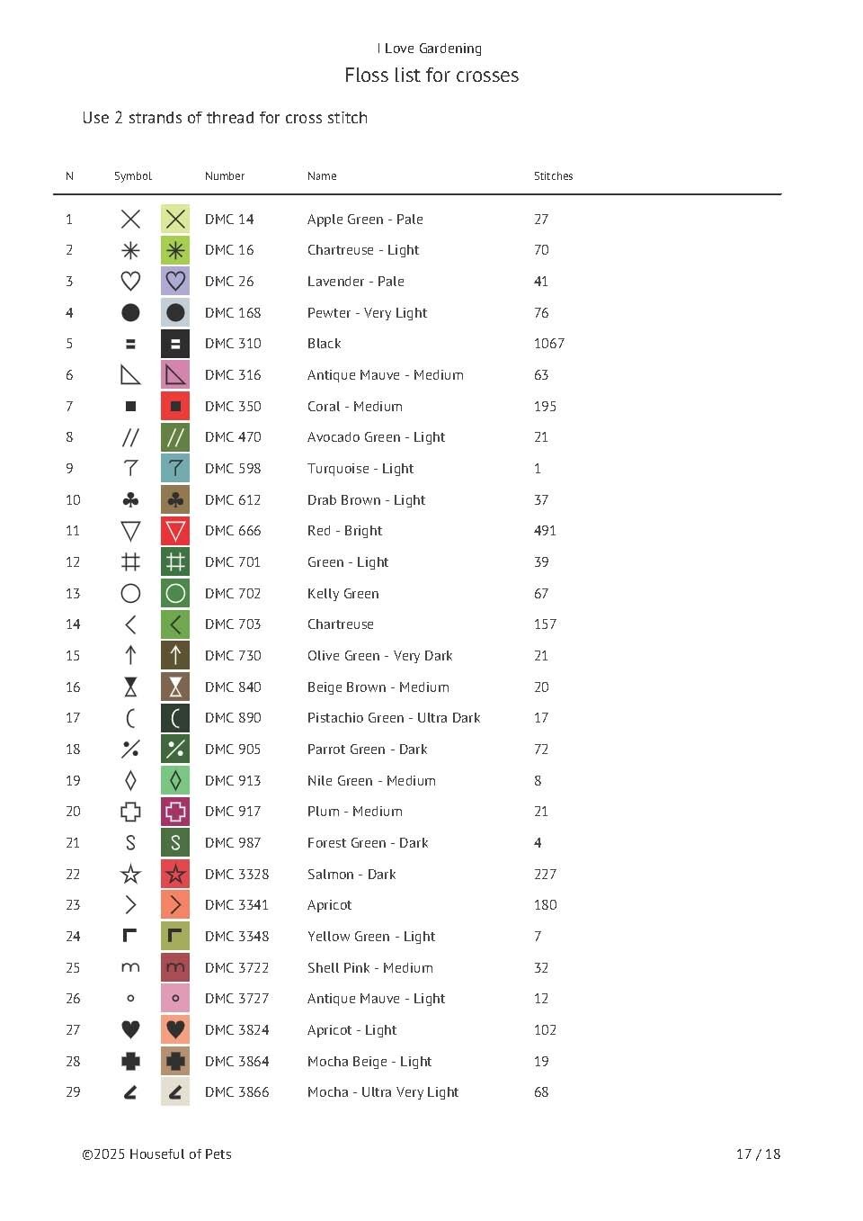
Task: Click the percent-like symbol for DMC 905
Action: (130, 749)
